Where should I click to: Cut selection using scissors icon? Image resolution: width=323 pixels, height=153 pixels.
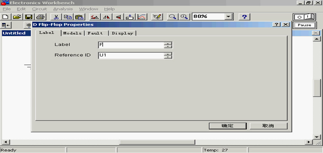coord(56,17)
